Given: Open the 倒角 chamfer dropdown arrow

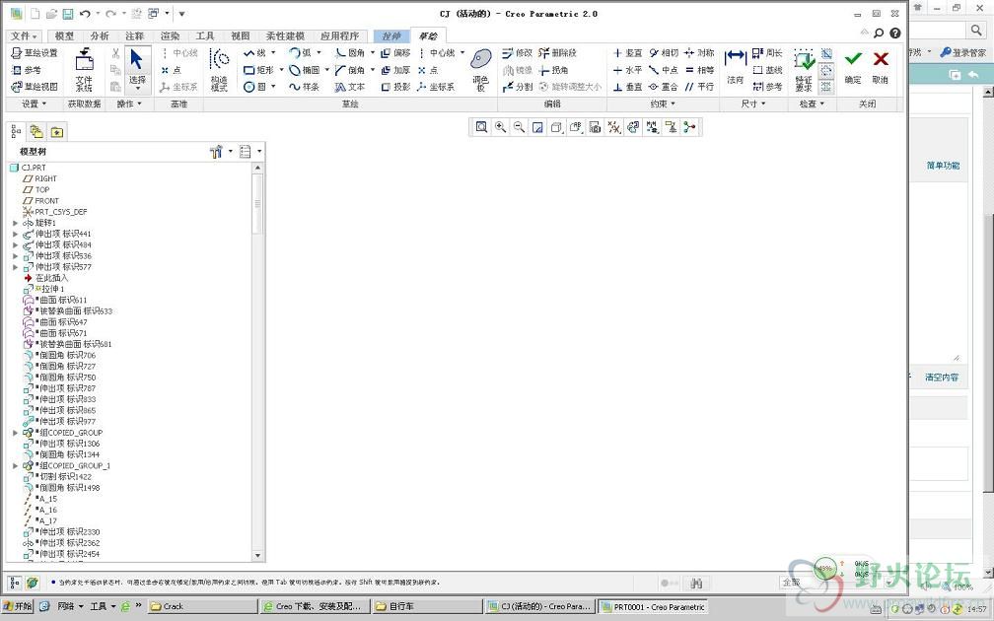Looking at the screenshot, I should (372, 70).
